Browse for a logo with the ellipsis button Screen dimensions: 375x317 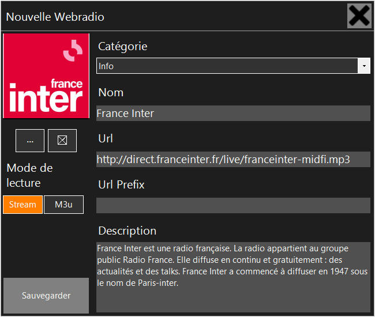(30, 141)
